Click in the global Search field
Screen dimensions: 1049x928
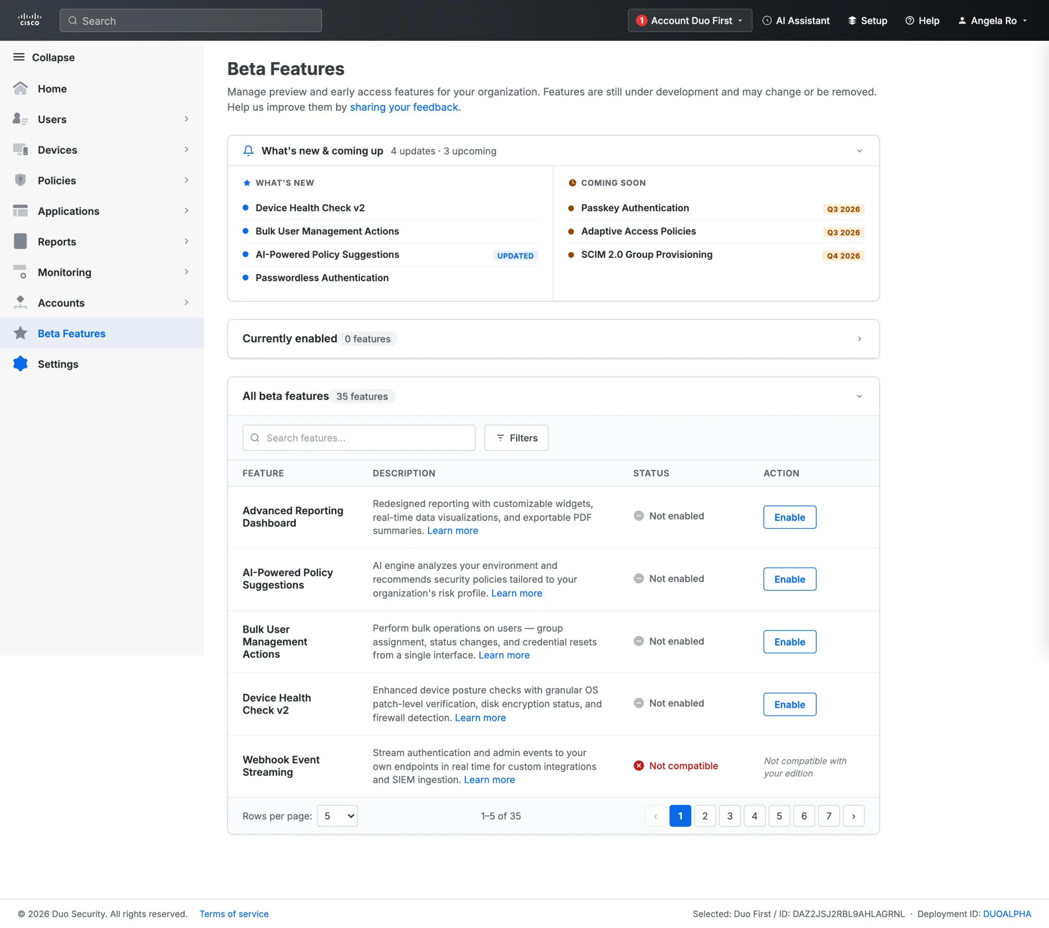pyautogui.click(x=190, y=20)
